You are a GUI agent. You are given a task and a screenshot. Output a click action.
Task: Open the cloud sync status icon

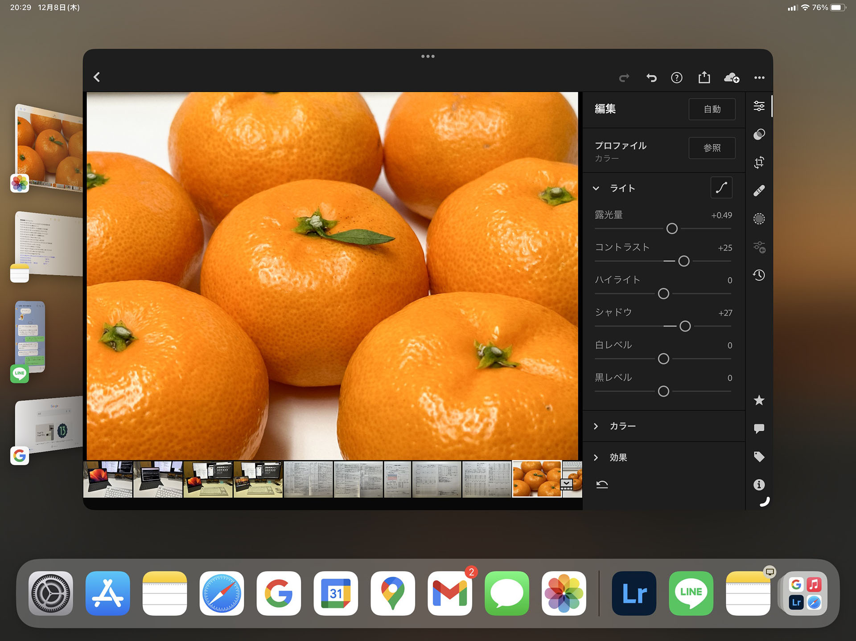731,78
